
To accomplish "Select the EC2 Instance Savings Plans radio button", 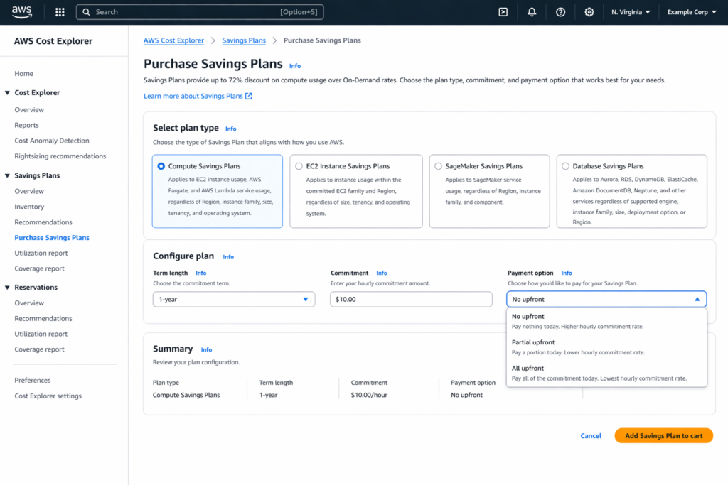I will click(x=299, y=165).
